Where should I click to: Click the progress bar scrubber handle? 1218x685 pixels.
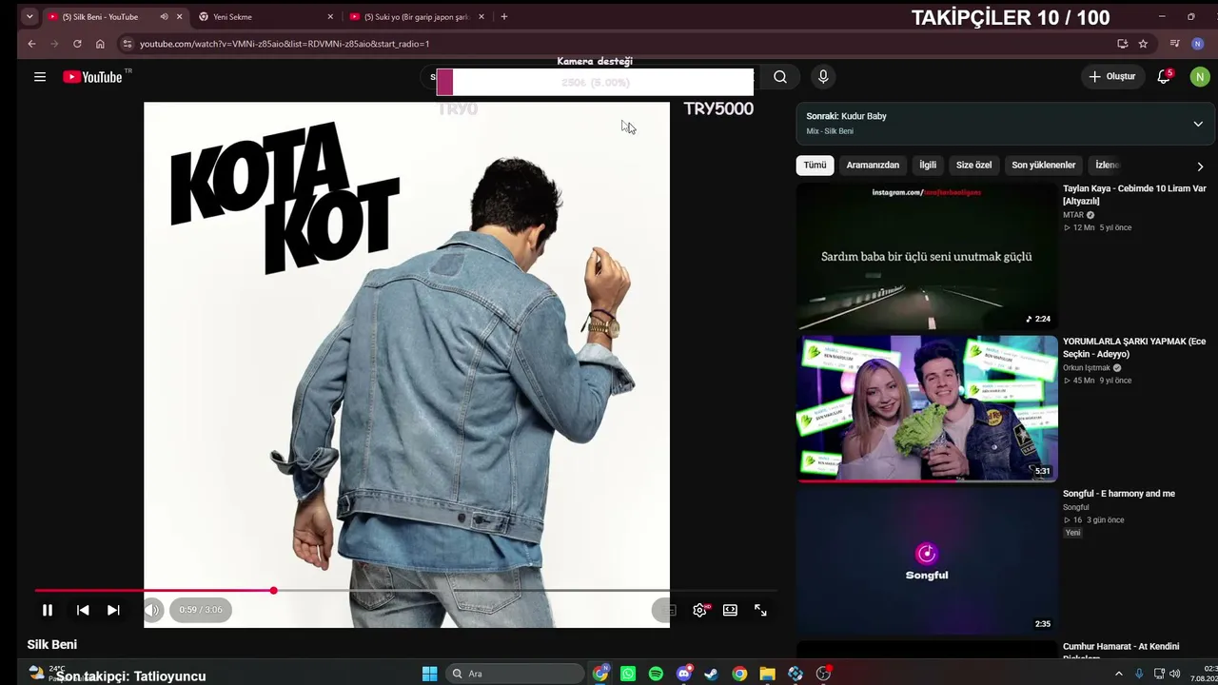point(273,591)
